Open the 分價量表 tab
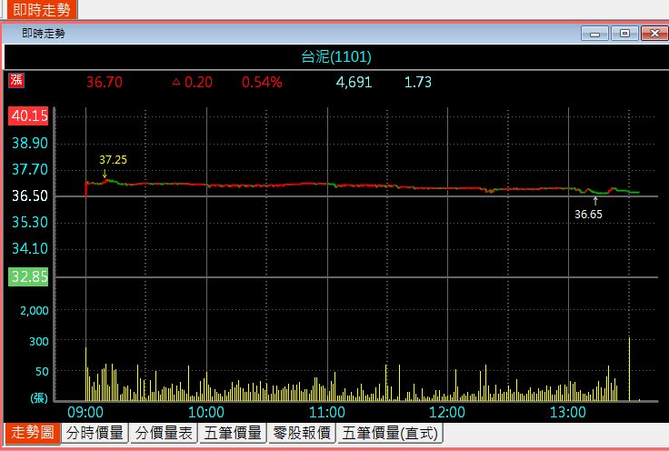 (164, 434)
